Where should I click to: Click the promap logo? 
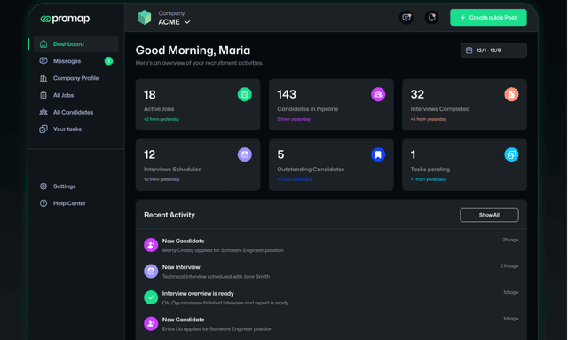65,19
